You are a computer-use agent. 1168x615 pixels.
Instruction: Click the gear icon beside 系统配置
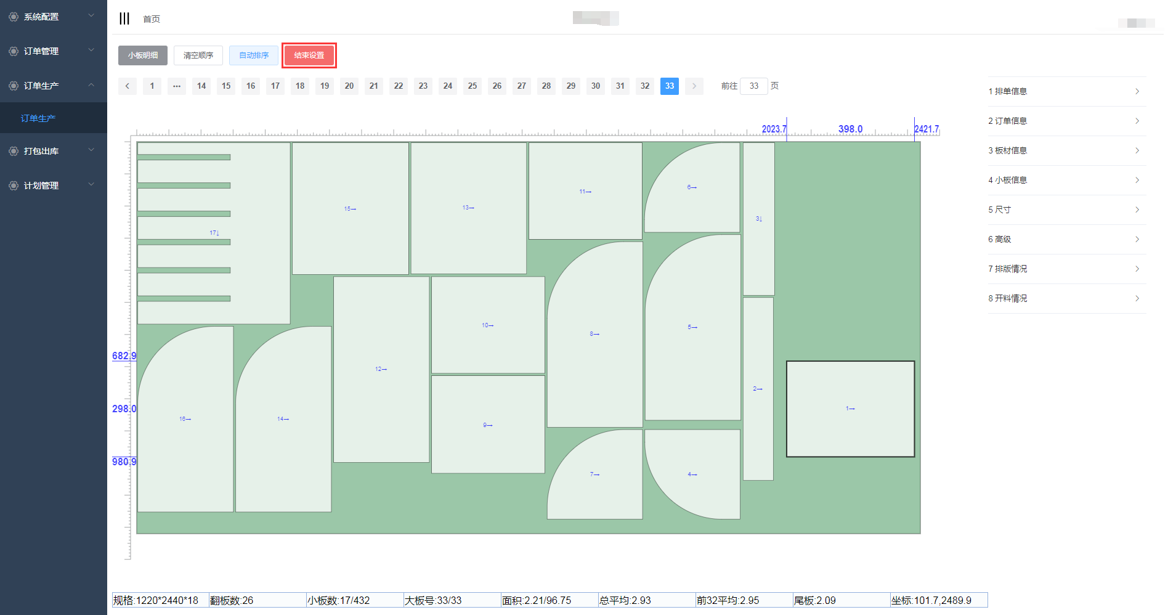tap(14, 17)
